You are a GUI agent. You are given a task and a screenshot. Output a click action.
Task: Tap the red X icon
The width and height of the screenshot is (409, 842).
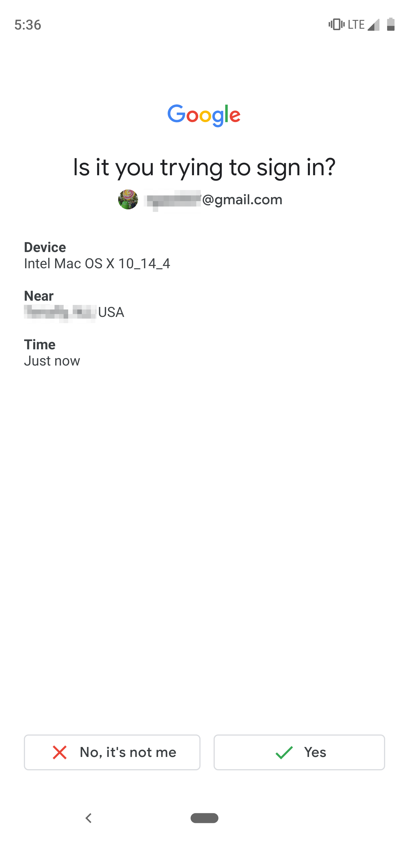click(60, 752)
